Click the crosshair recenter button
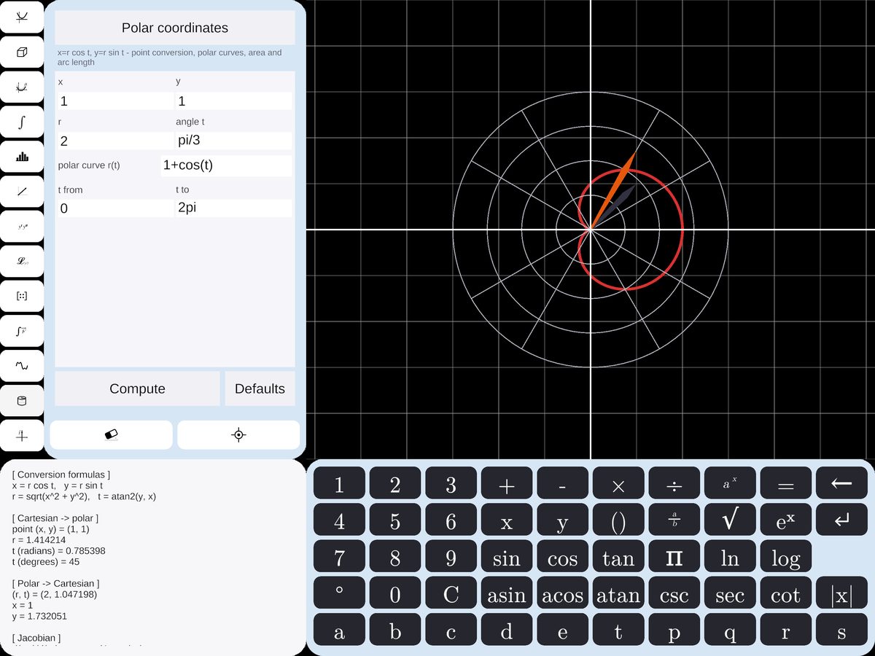This screenshot has height=656, width=875. 238,435
